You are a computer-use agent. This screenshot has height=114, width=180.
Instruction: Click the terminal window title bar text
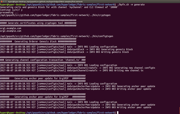pos(45,2)
